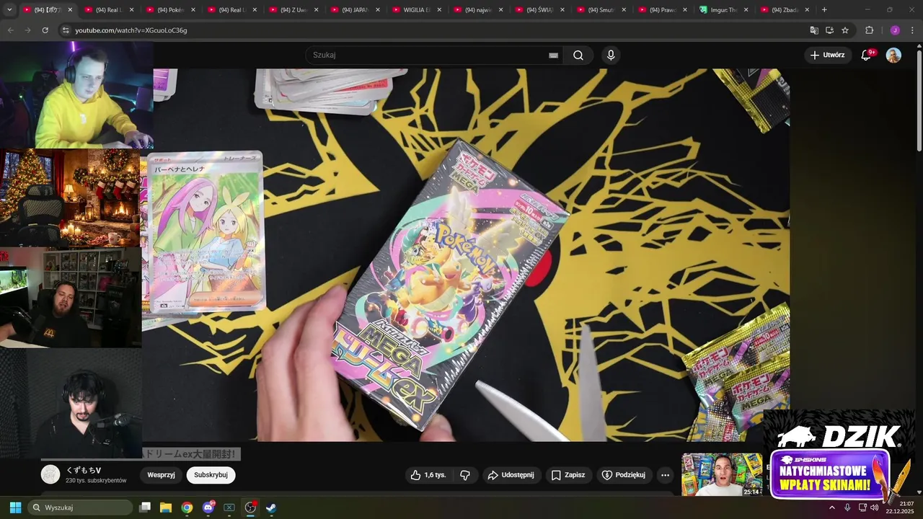Go forward in browser history
Image resolution: width=923 pixels, height=519 pixels.
point(27,30)
